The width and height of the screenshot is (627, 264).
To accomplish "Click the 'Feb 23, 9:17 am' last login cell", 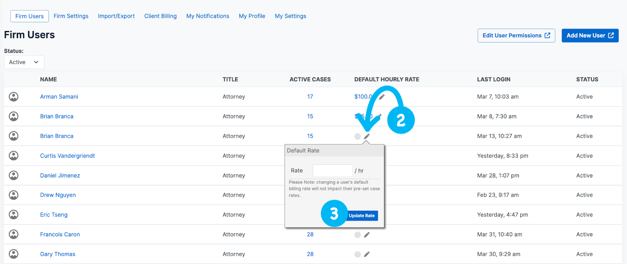I will coord(498,195).
